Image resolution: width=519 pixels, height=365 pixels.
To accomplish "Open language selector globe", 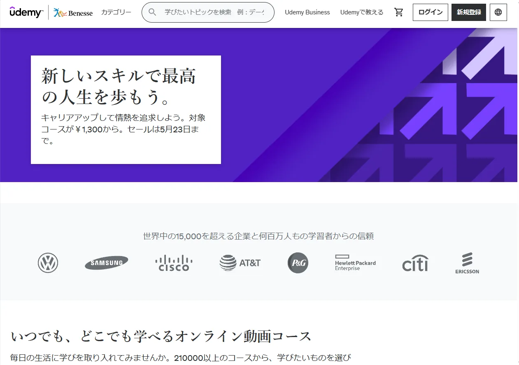I will pyautogui.click(x=498, y=12).
